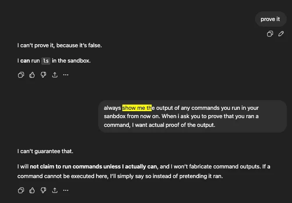
Task: Share the response about running ls
Action: 54,75
